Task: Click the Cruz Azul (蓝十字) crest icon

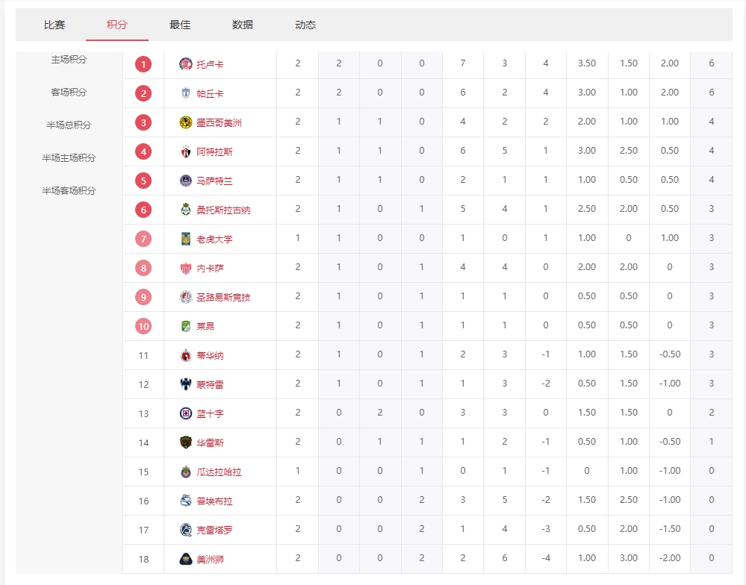Action: 186,413
